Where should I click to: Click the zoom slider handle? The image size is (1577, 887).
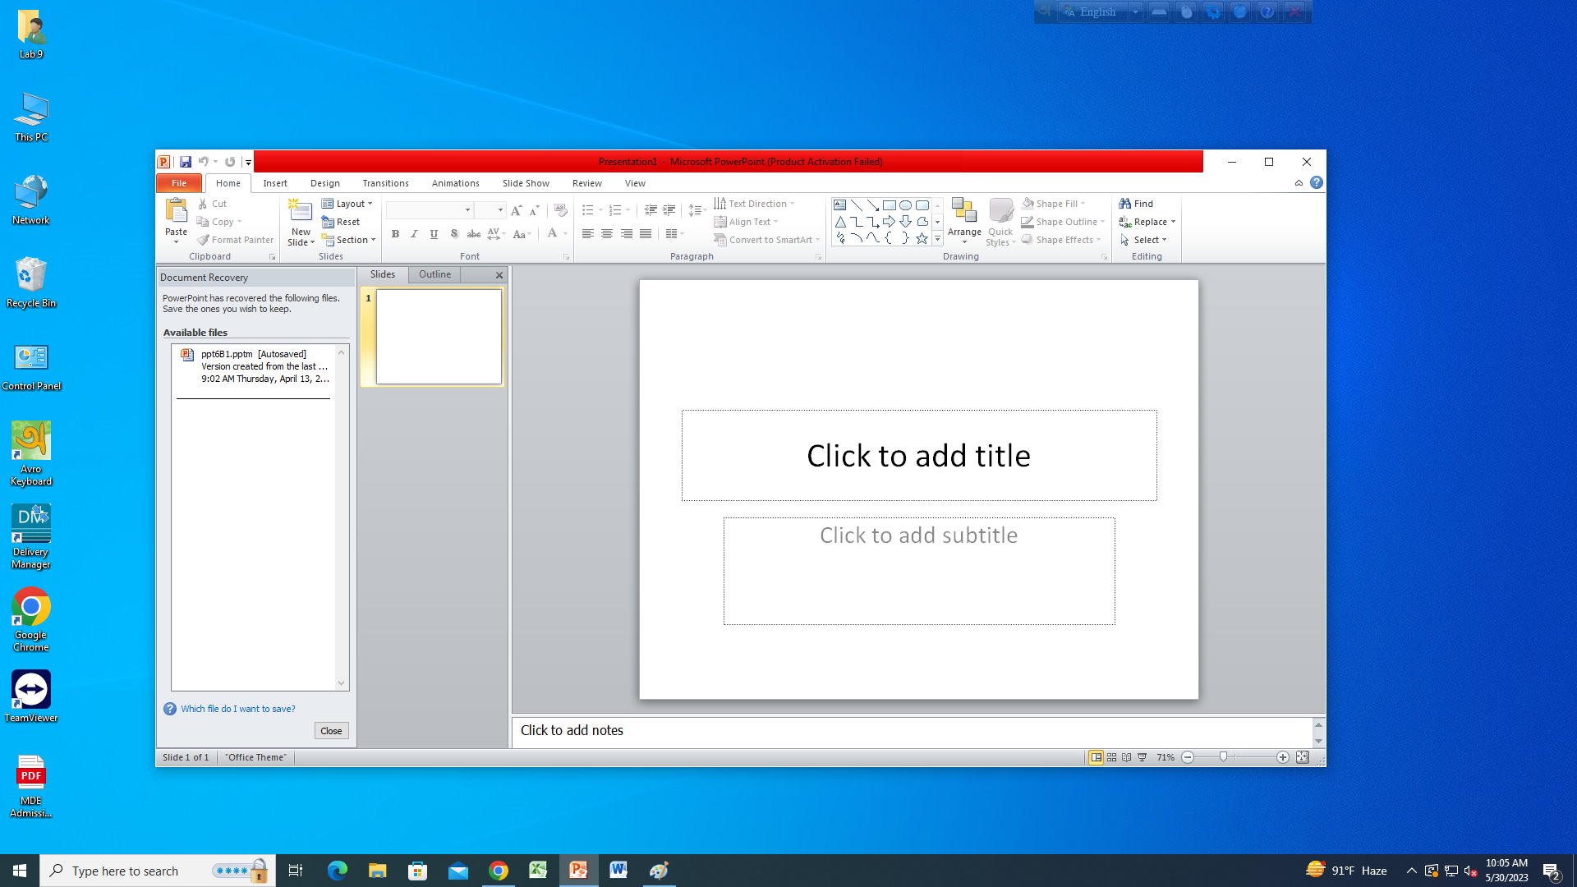[x=1223, y=757]
